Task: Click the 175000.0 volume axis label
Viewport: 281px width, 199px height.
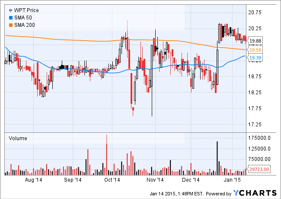Action: tap(262, 138)
